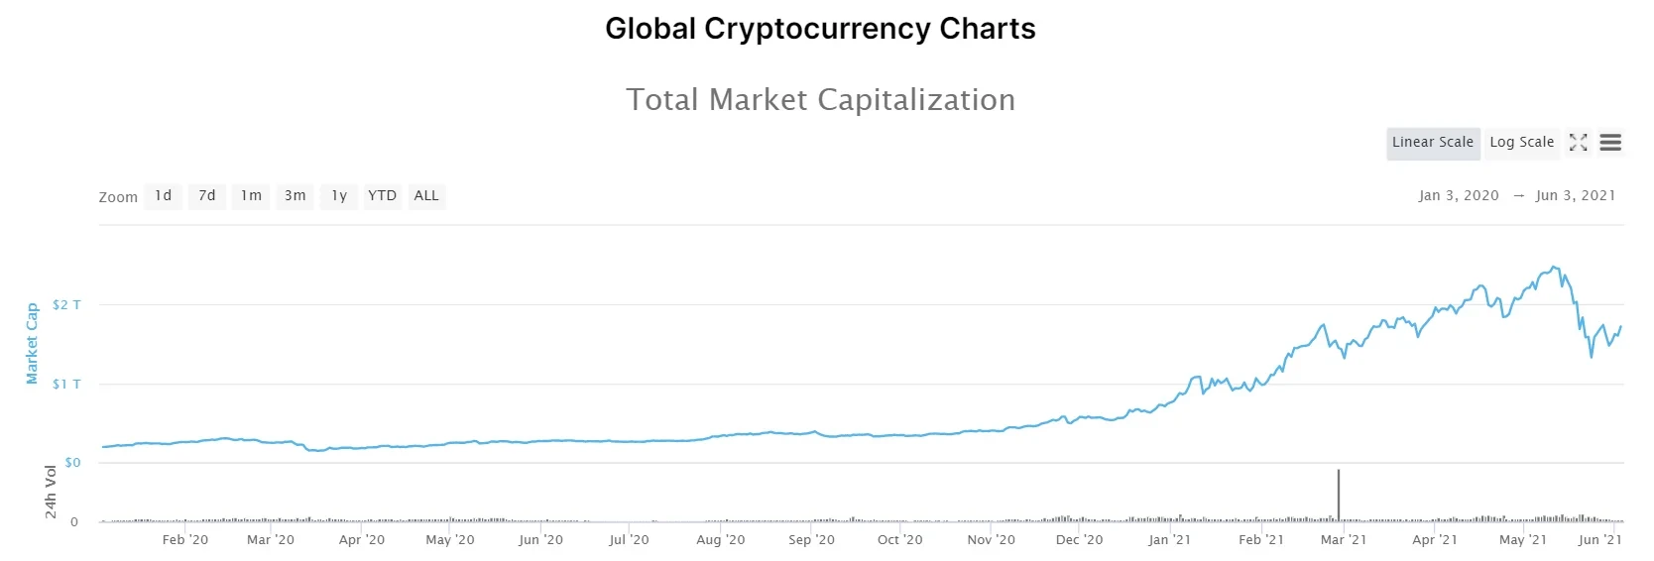Edit the end date Jun 3, 2021
Screen dimensions: 1654x561
point(1576,196)
